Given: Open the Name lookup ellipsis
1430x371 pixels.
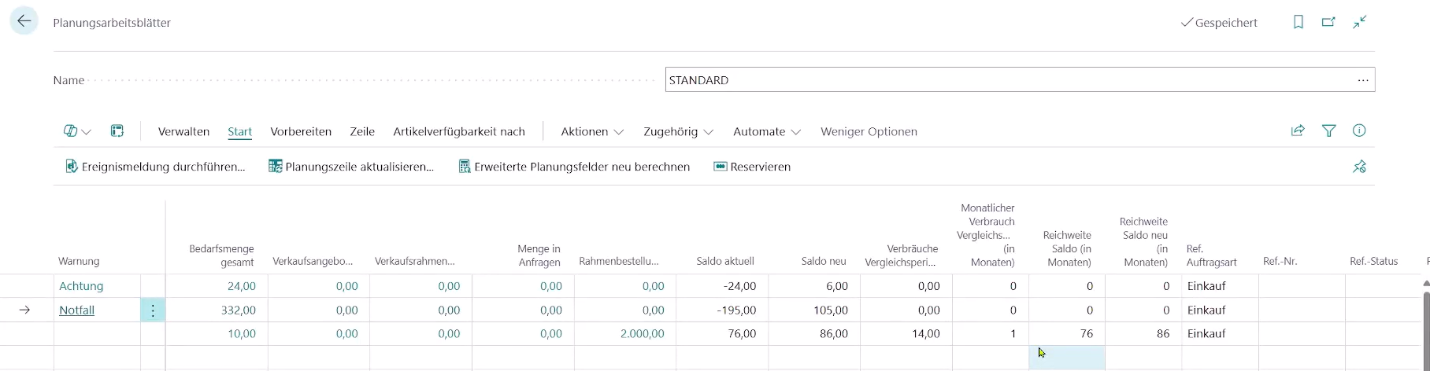Looking at the screenshot, I should [x=1363, y=80].
